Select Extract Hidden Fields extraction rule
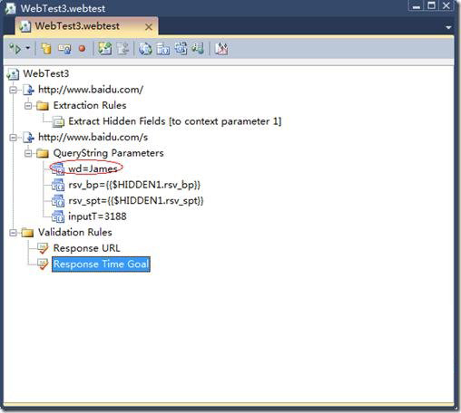461x413 pixels. 175,121
